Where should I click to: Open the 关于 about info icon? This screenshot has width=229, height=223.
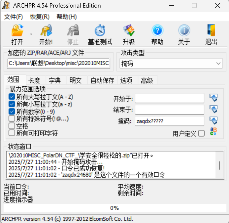(x=184, y=30)
